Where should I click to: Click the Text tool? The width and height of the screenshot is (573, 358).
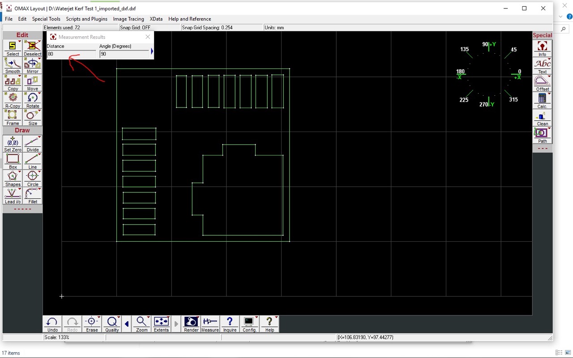pyautogui.click(x=542, y=66)
